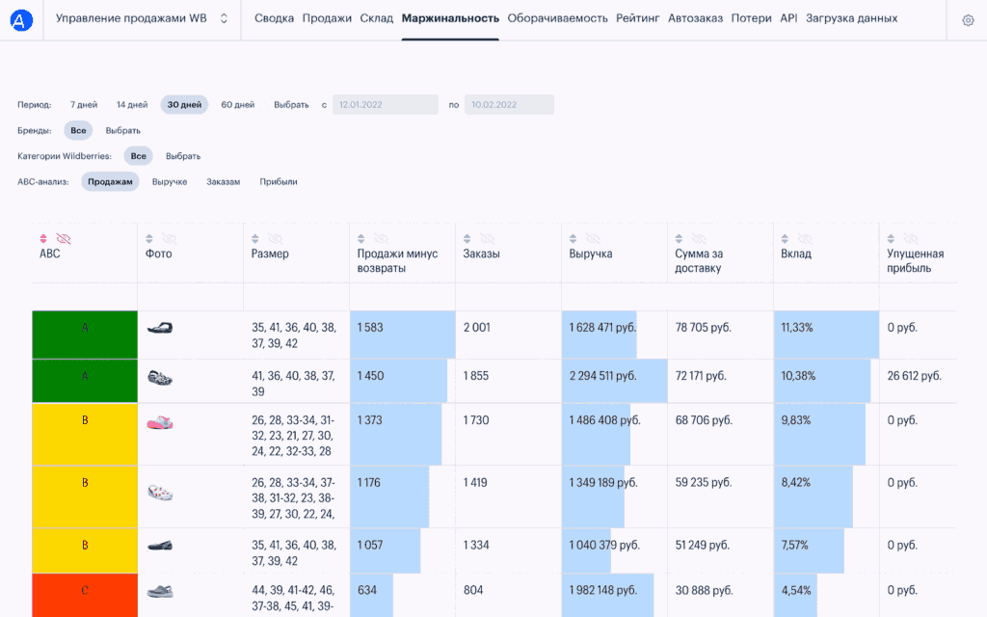987x617 pixels.
Task: Click sort arrows in Заказы column
Action: coord(467,238)
